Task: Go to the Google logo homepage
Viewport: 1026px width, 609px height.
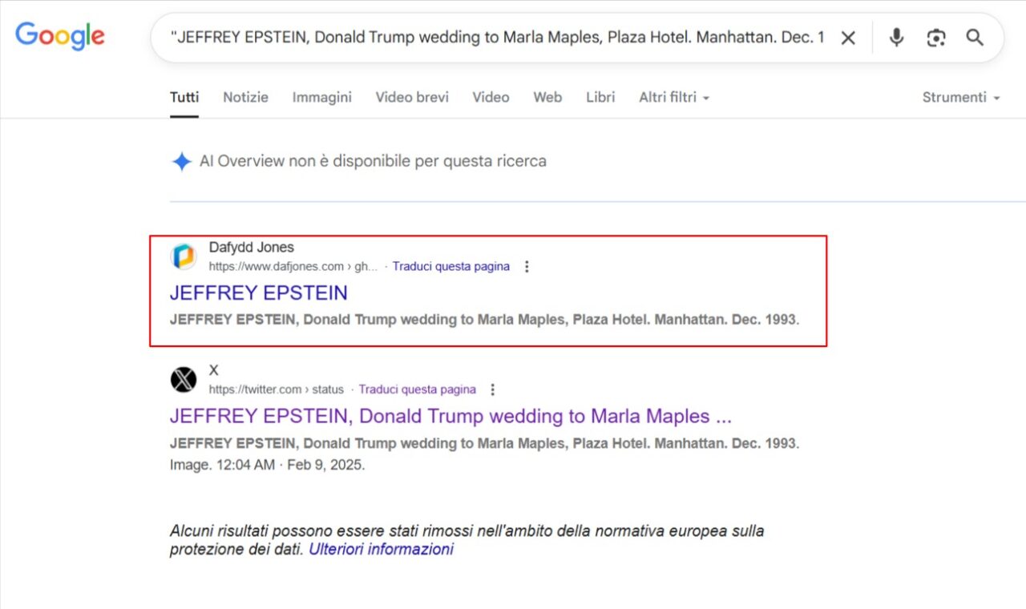Action: [60, 36]
